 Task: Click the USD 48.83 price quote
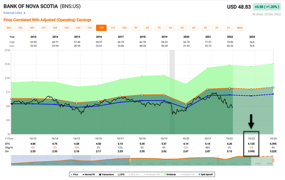pyautogui.click(x=239, y=7)
